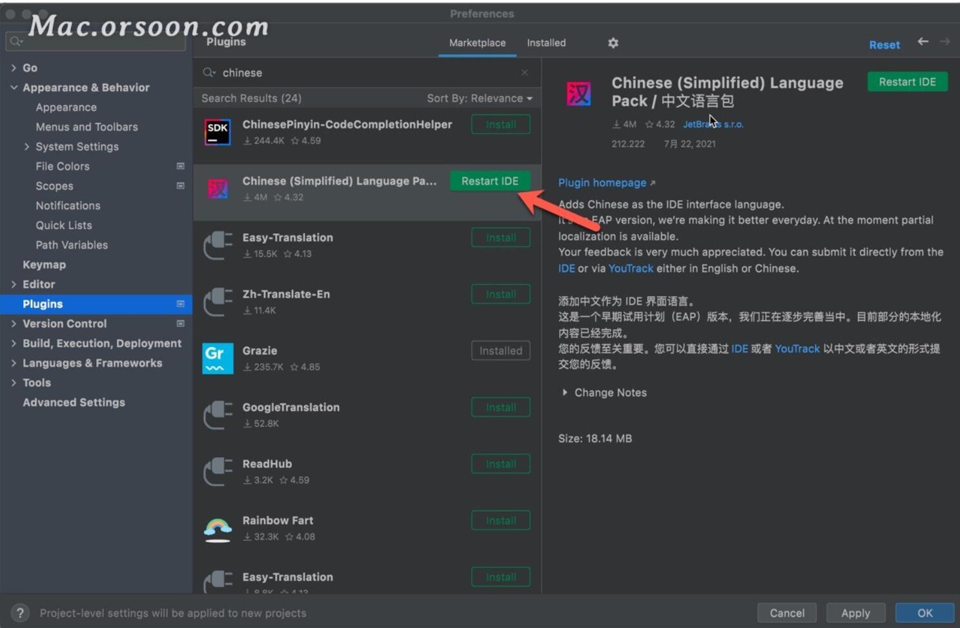Expand the Editor settings node
Image resolution: width=960 pixels, height=628 pixels.
coord(14,284)
